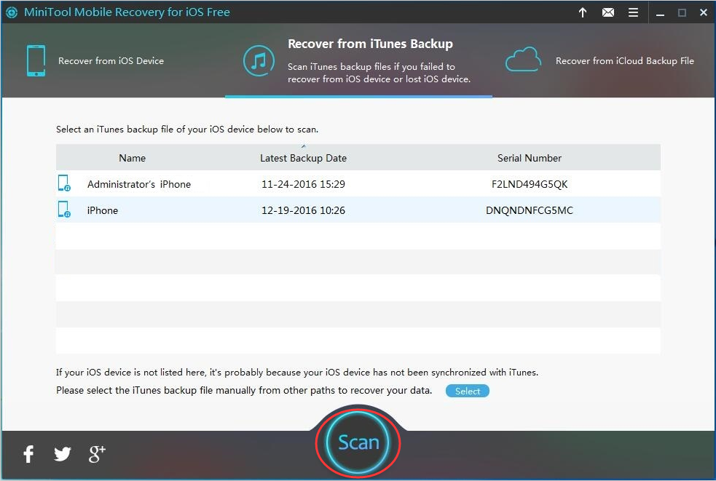Viewport: 716px width, 481px height.
Task: Open the feedback envelope icon
Action: (x=607, y=12)
